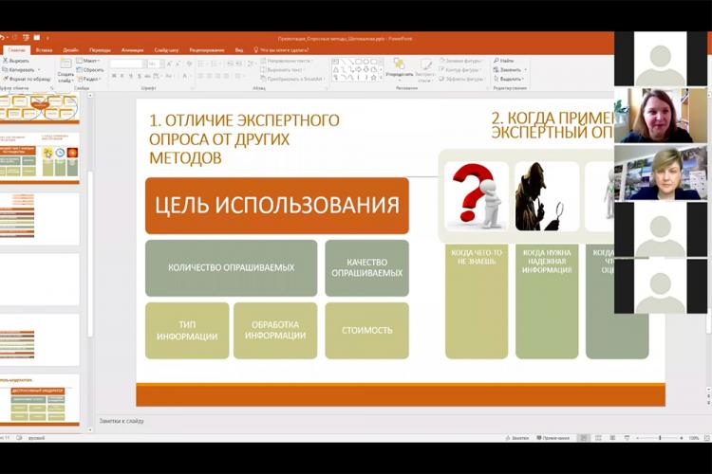The height and width of the screenshot is (474, 712).
Task: Open Выделить select dropdown
Action: point(509,79)
